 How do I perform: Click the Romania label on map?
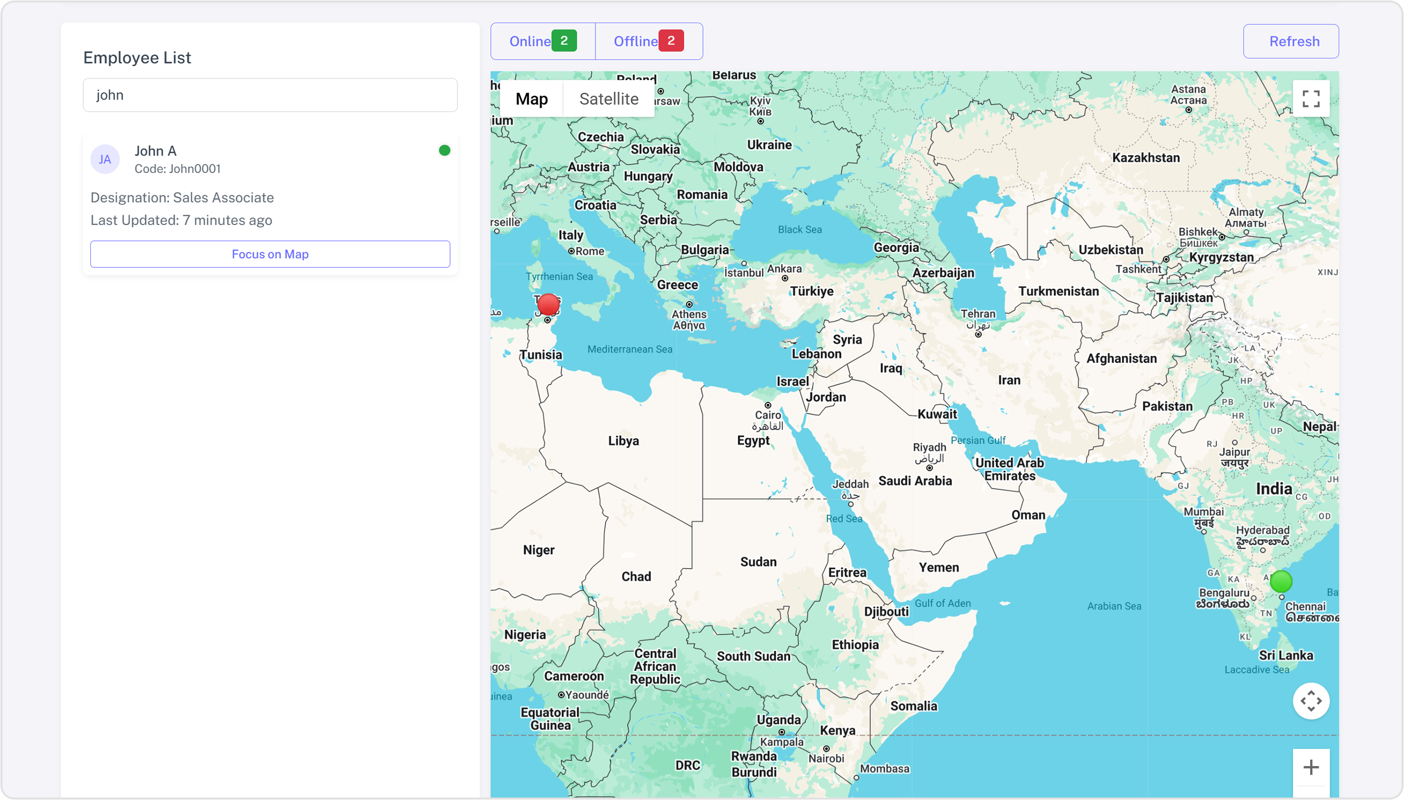[702, 194]
